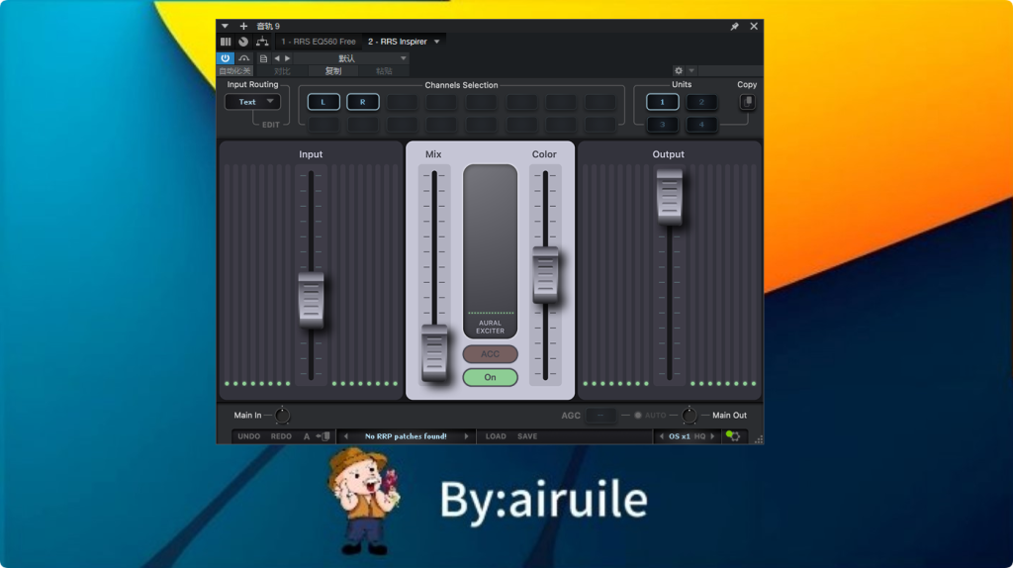Viewport: 1013px width, 568px height.
Task: Click the OS x1 oversampling value
Action: click(x=679, y=436)
